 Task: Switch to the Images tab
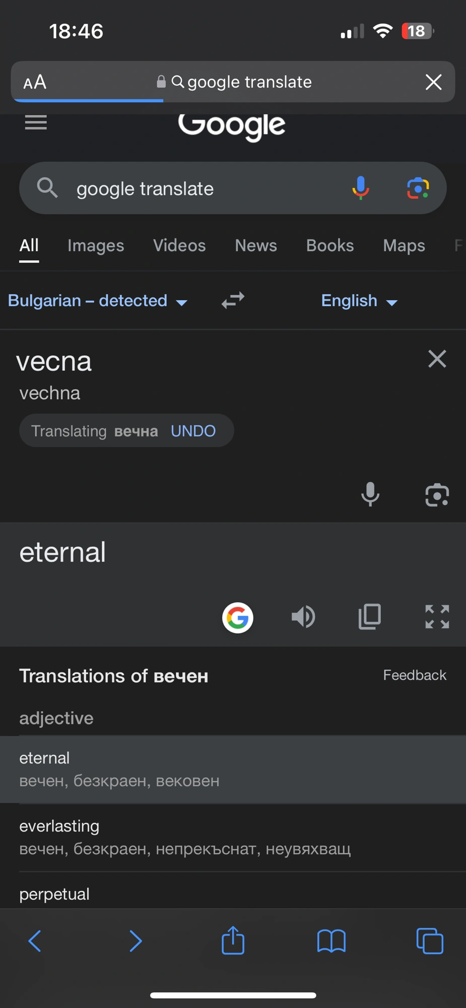[96, 245]
